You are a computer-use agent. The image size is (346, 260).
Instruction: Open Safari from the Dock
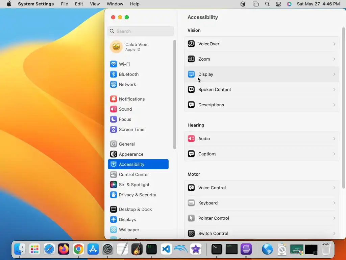coord(49,249)
